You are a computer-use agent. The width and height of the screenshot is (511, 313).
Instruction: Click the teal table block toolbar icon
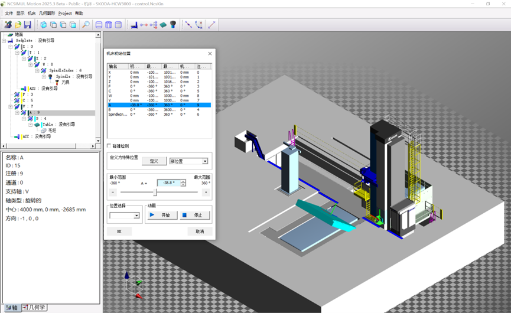click(163, 25)
